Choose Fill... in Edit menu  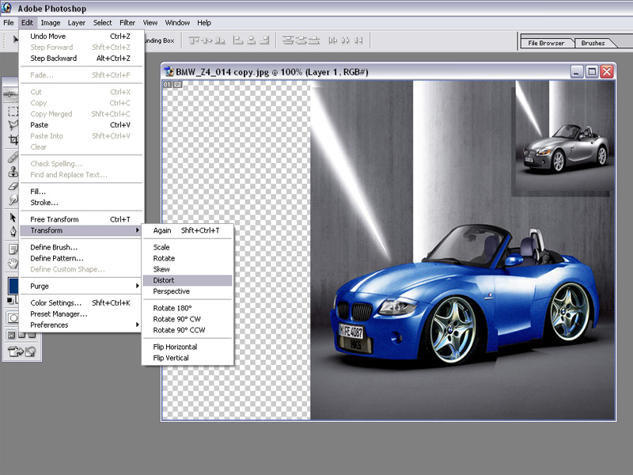tap(81, 192)
